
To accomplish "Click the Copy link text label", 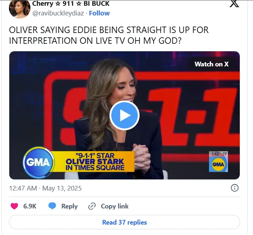I will coord(115,206).
